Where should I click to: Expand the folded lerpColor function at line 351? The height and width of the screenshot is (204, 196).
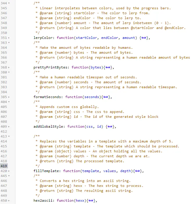pos(9,38)
